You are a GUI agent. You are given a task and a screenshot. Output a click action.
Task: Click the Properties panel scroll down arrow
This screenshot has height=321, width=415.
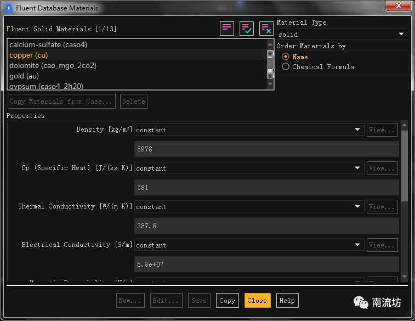click(x=405, y=276)
